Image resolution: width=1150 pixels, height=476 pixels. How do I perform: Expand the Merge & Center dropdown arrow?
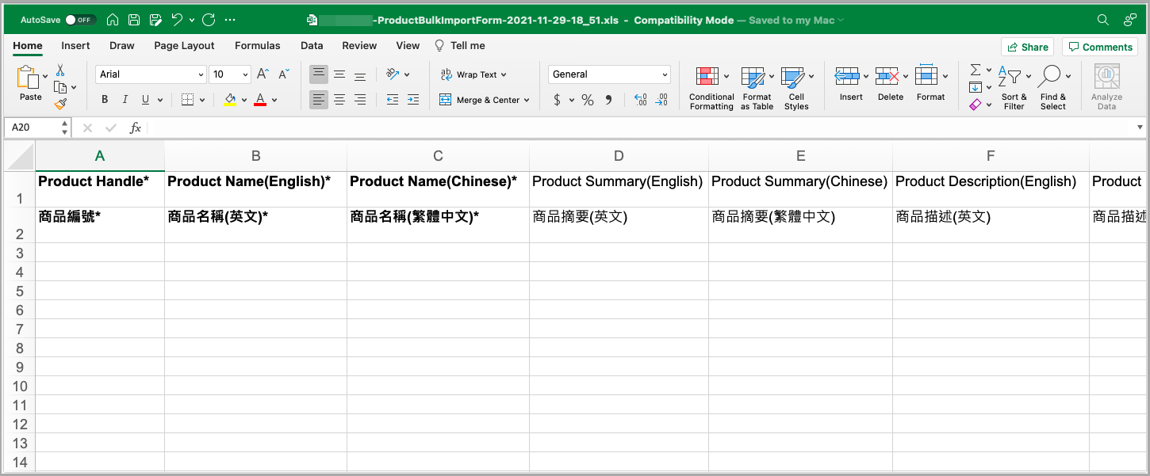point(527,100)
